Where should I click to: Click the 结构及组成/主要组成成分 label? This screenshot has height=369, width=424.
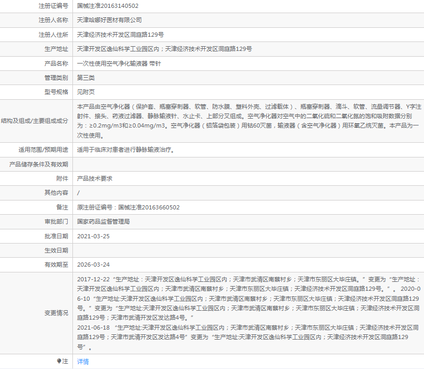click(35, 121)
